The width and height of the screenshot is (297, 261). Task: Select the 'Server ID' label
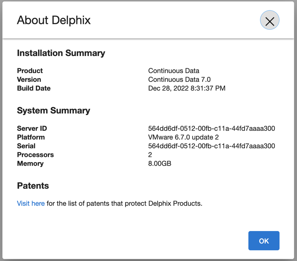(32, 128)
